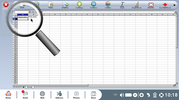Save the spreadsheet with Save icon

point(51,5)
